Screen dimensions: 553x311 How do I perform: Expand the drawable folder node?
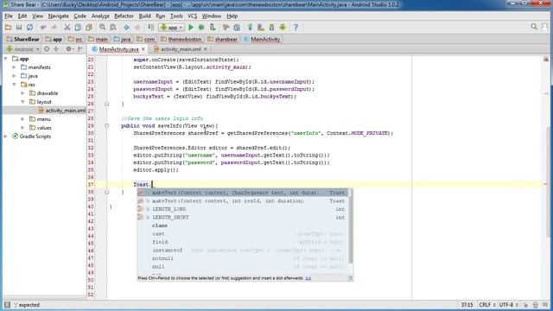click(x=23, y=93)
